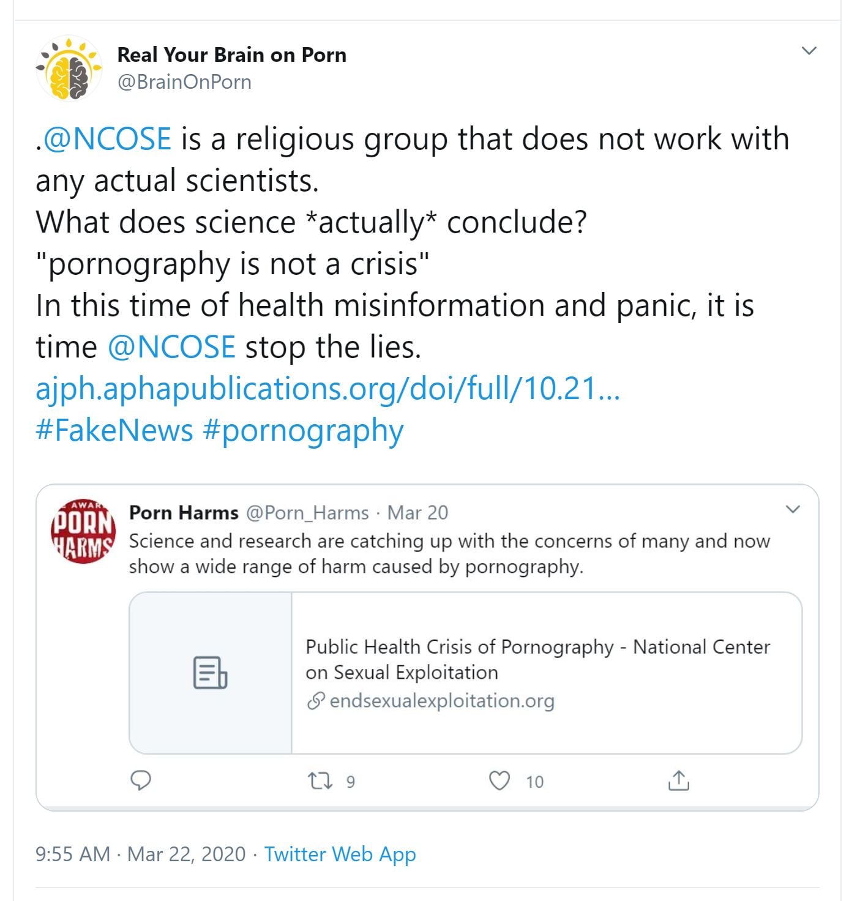Click the Twitter Web App source link
The width and height of the screenshot is (849, 901).
[340, 854]
